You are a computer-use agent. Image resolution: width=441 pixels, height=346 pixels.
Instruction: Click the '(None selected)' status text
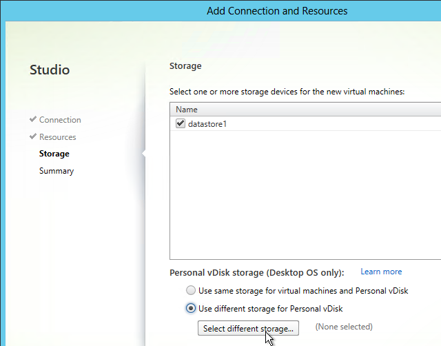coord(343,327)
